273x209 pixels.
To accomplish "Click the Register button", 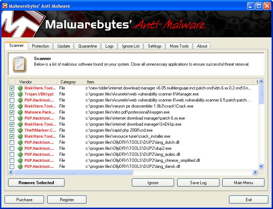I will point(67,199).
